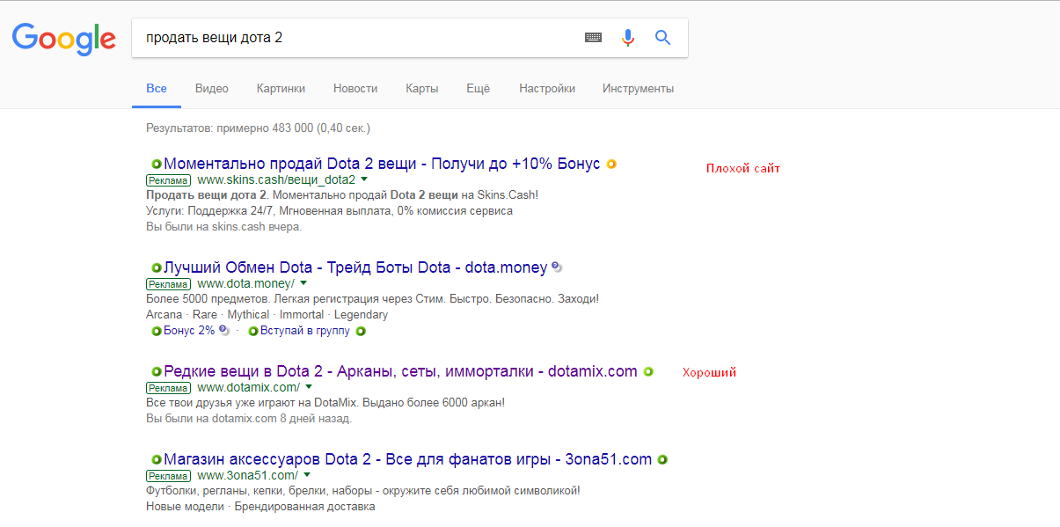Open the 'Ещё' more menu
Image resolution: width=1060 pixels, height=527 pixels.
[x=478, y=88]
